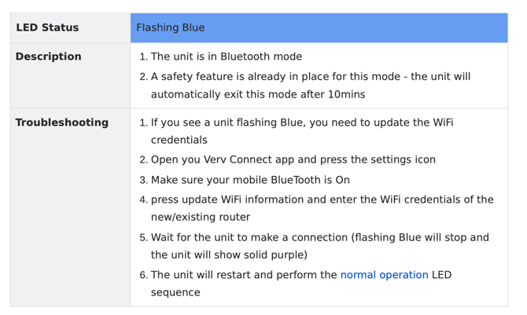Click the Flashing Blue status cell
527x315 pixels.
[319, 27]
